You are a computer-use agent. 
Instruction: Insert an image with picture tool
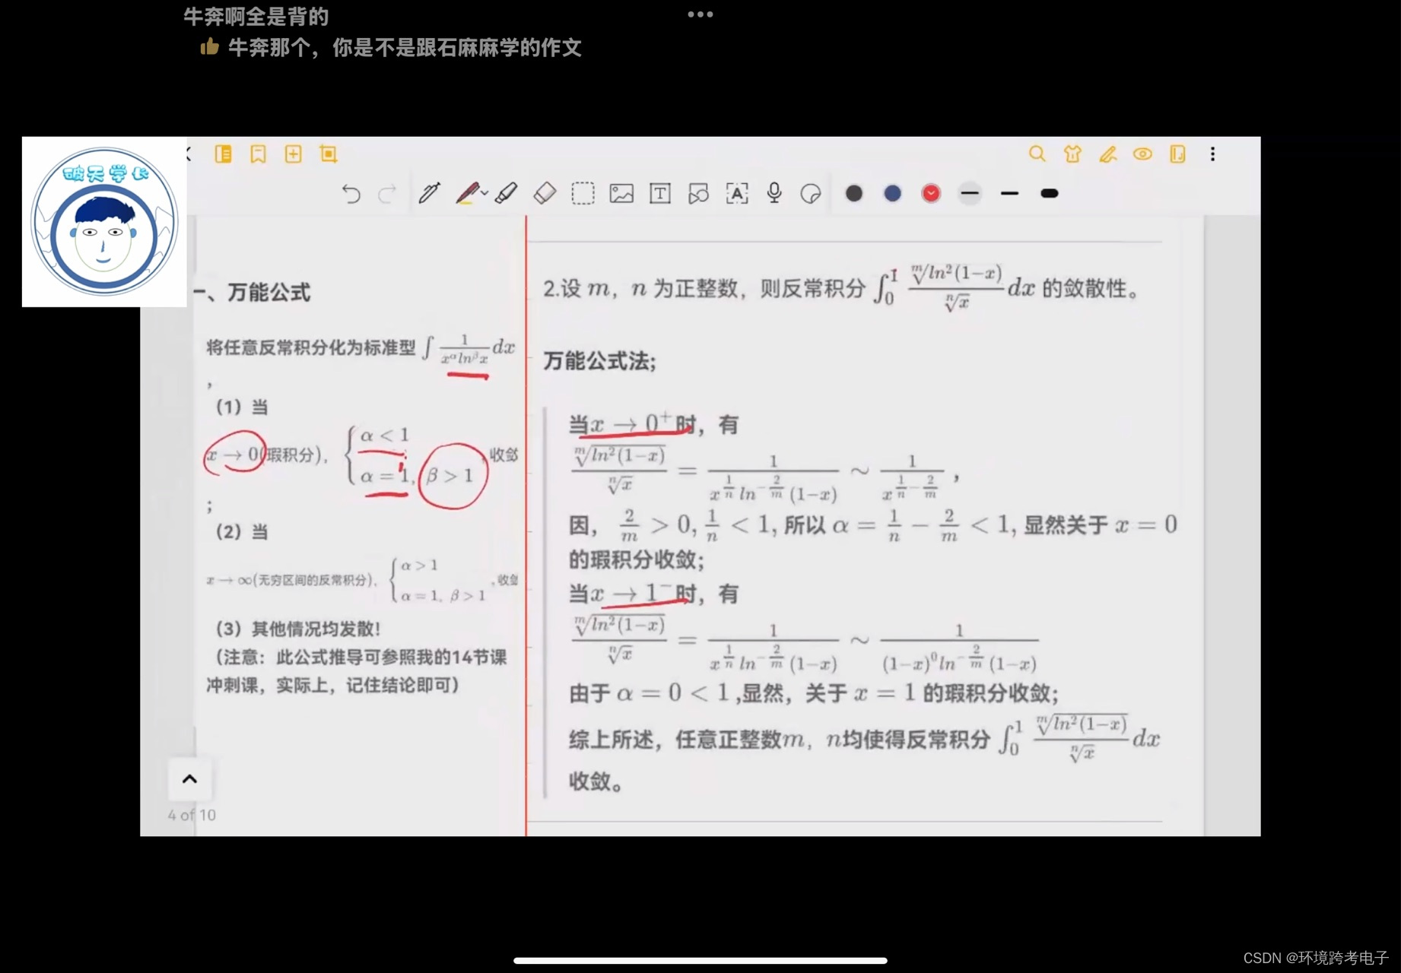[x=621, y=193]
